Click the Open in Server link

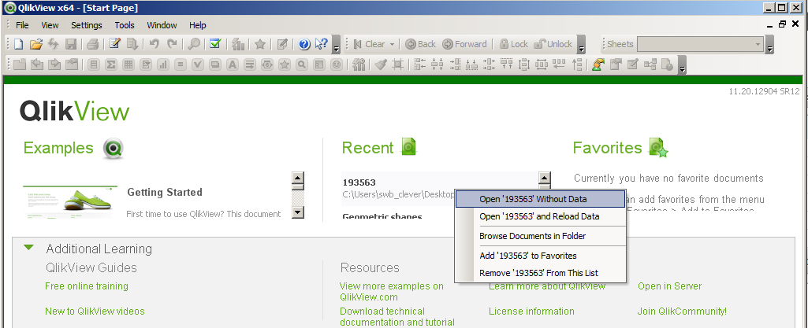pyautogui.click(x=669, y=286)
